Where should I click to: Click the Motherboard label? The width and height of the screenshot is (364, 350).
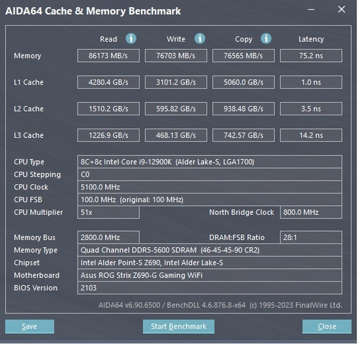37,275
